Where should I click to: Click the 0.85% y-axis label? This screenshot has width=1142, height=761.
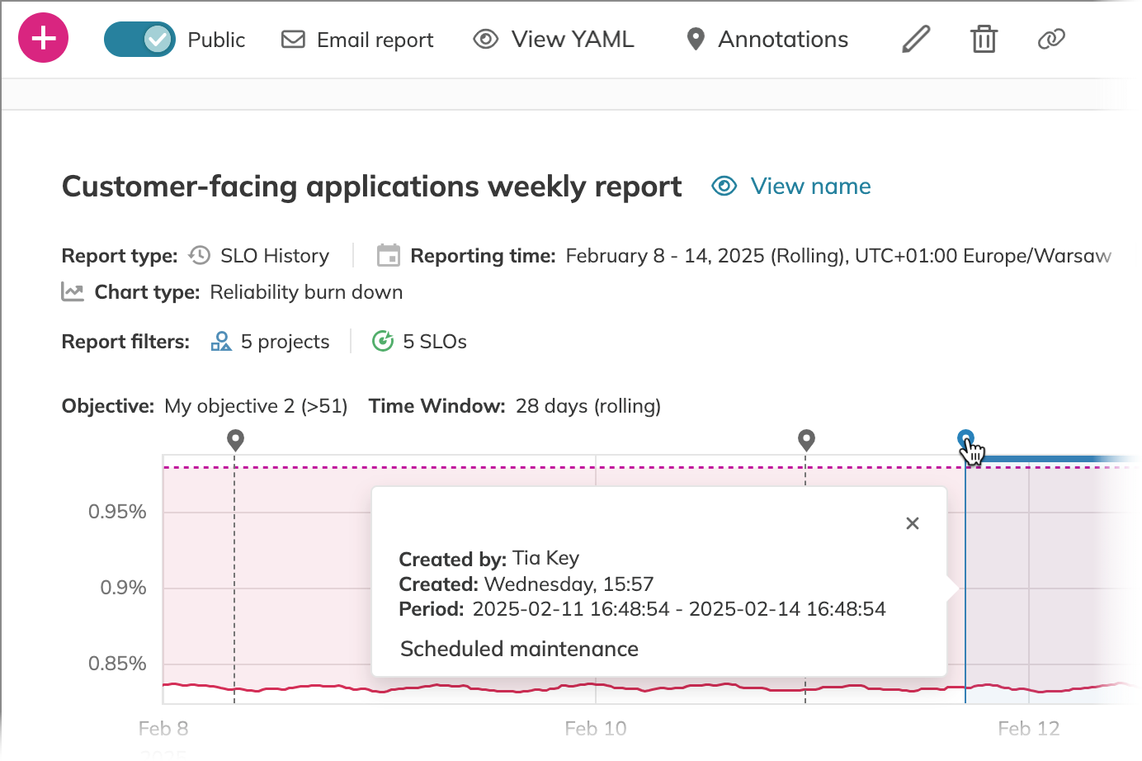pyautogui.click(x=117, y=664)
